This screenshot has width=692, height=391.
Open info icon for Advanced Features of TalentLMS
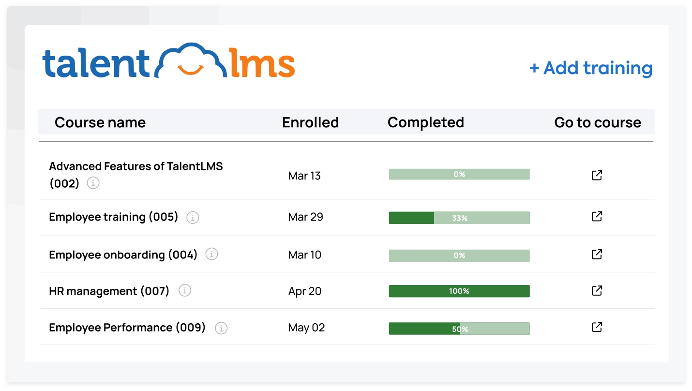coord(93,183)
